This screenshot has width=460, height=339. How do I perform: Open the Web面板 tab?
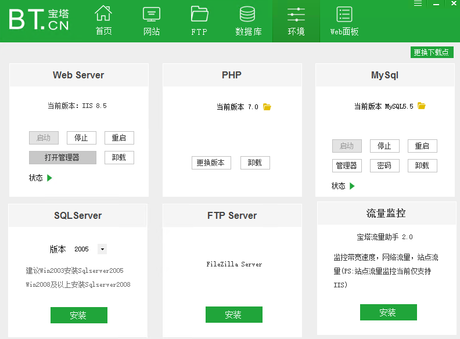(x=344, y=21)
